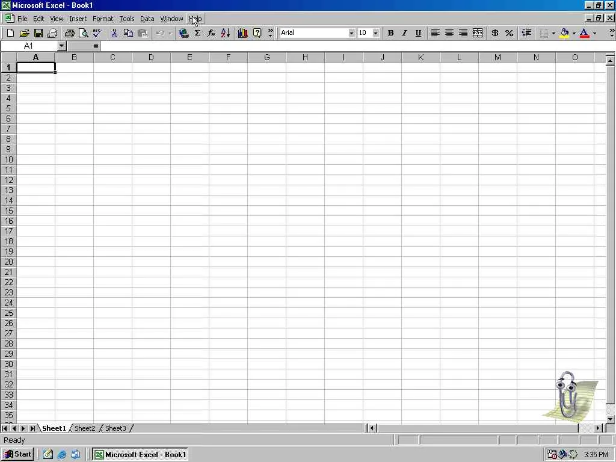
Task: Switch to the Sheet2 tab
Action: [85, 428]
